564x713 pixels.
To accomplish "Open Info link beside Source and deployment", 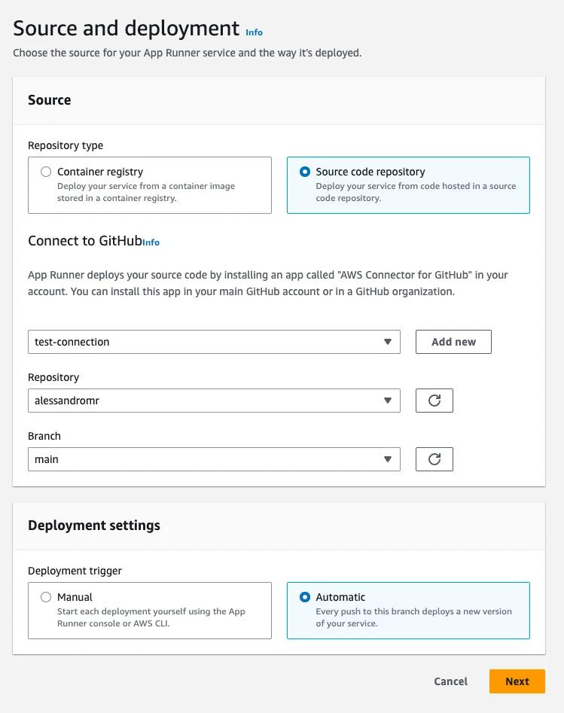I will coord(254,32).
